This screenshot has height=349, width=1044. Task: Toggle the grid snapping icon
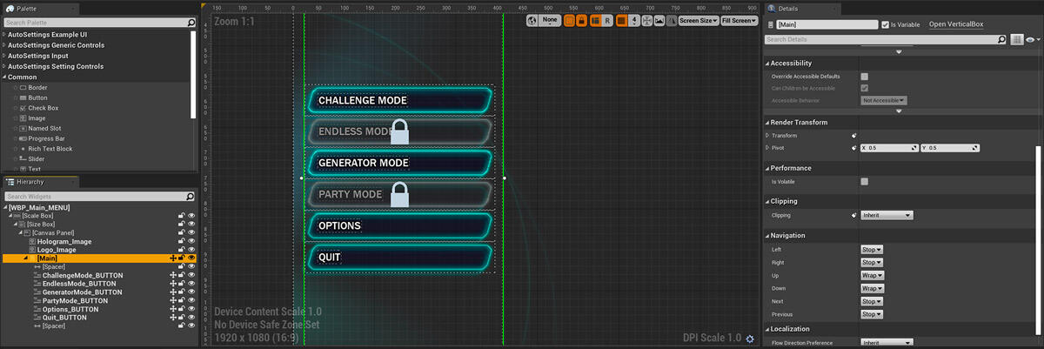coord(622,20)
